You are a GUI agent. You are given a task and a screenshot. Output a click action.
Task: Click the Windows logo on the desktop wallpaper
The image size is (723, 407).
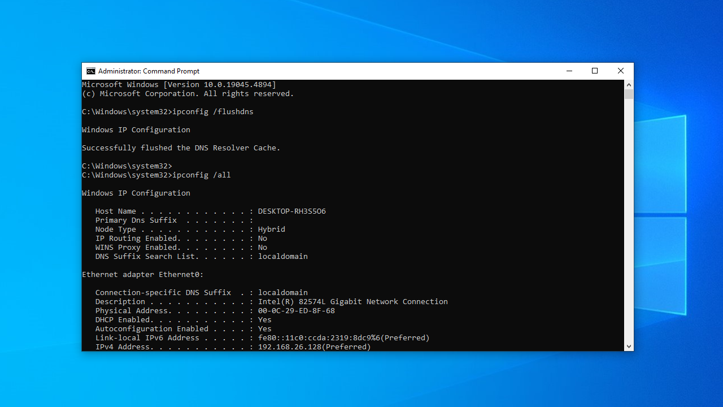pyautogui.click(x=661, y=215)
